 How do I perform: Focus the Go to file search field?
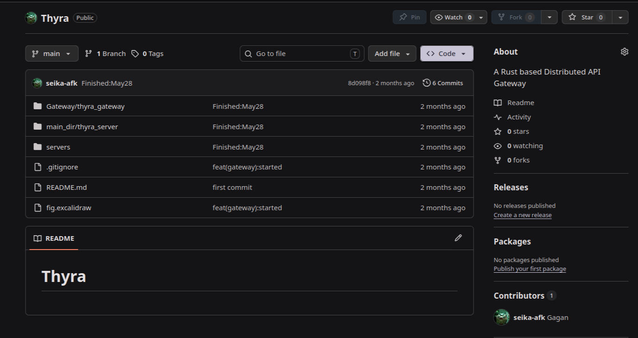coord(302,54)
